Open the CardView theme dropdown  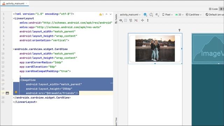click(194, 15)
